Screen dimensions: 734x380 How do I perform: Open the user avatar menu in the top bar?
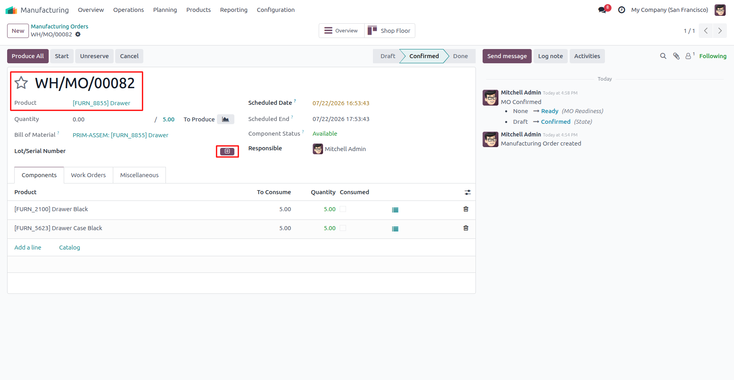pyautogui.click(x=720, y=10)
